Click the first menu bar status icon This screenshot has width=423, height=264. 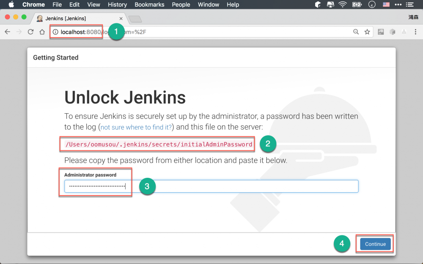point(318,5)
